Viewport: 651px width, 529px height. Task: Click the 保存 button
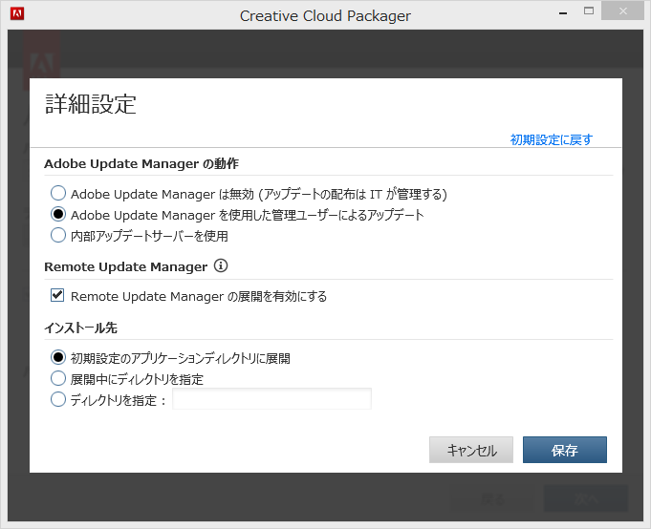[x=565, y=450]
